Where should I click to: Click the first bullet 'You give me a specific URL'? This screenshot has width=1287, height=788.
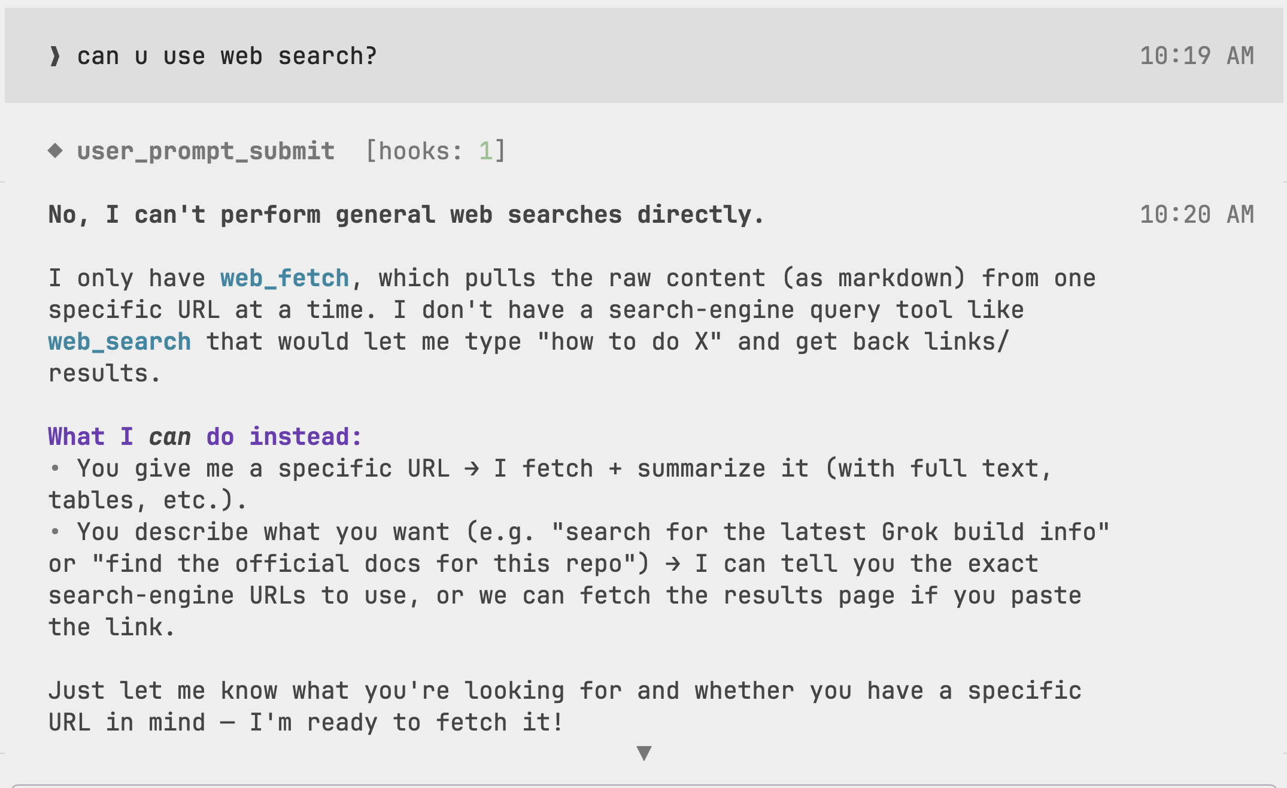pos(263,468)
